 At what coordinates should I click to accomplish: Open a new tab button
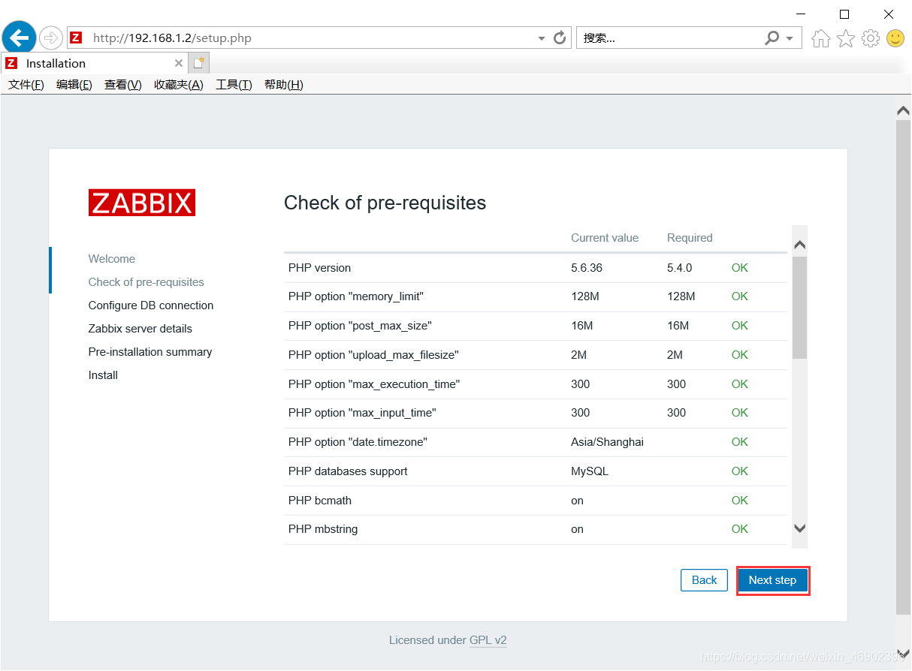coord(198,63)
